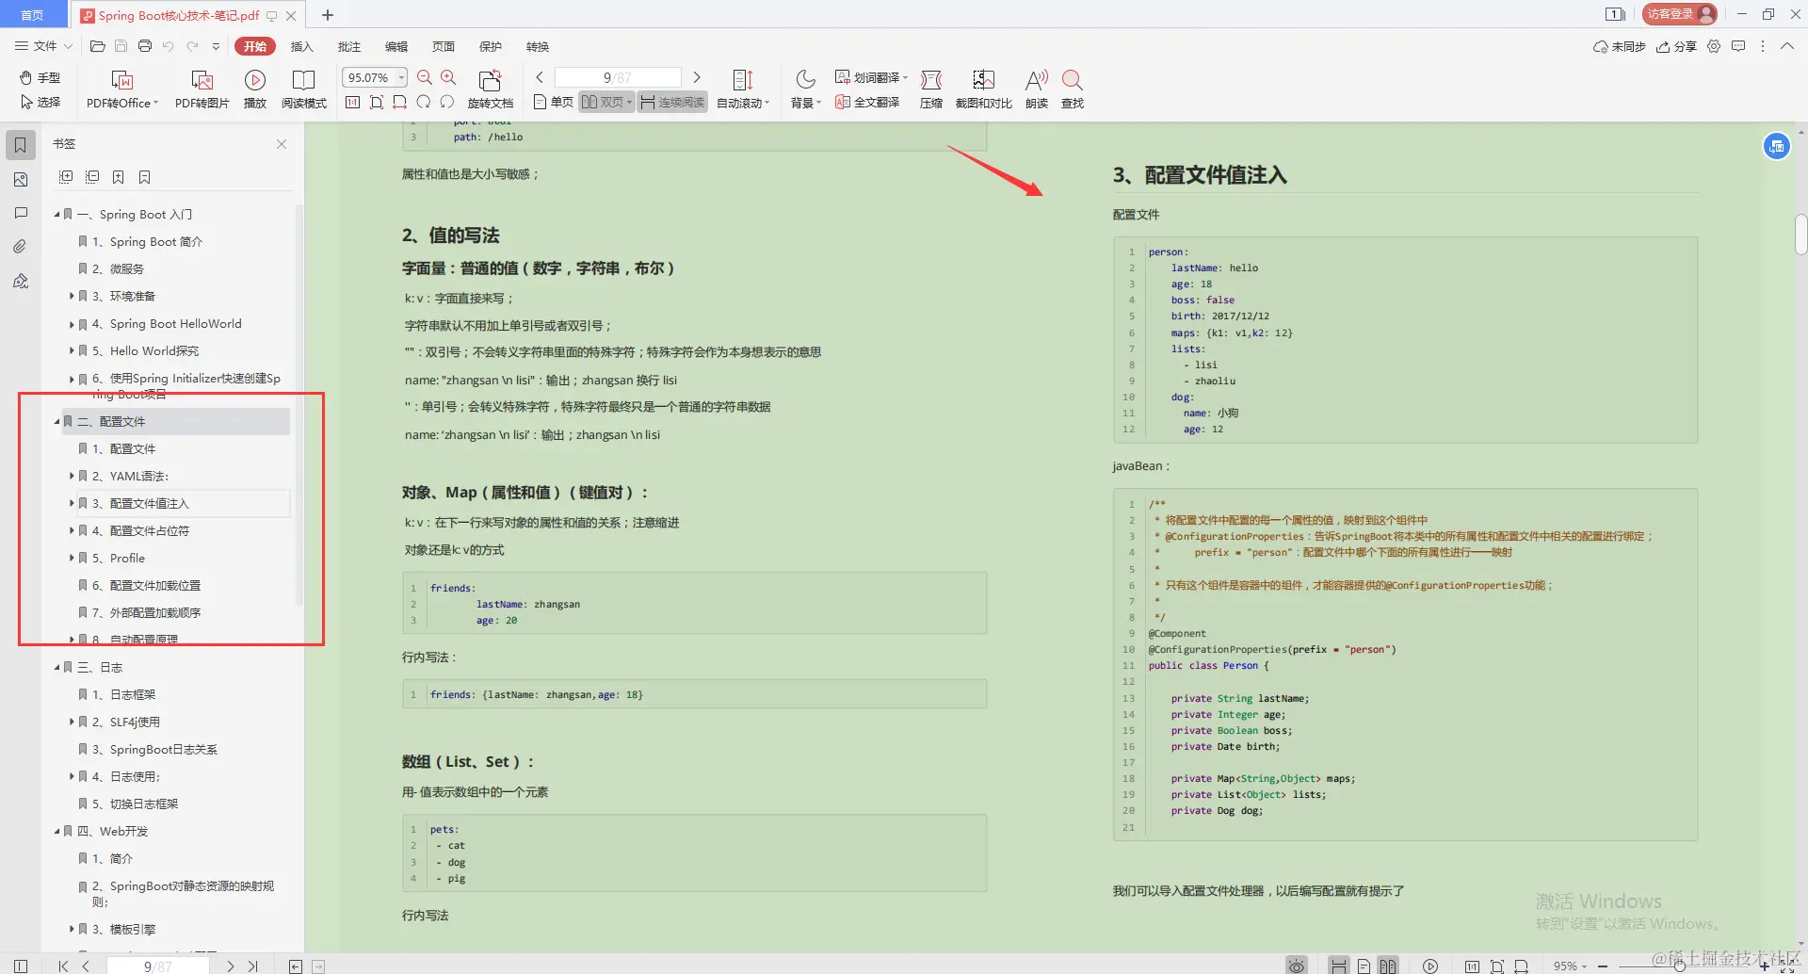Toggle eye protection mode in status bar
1808x974 pixels.
1297,966
